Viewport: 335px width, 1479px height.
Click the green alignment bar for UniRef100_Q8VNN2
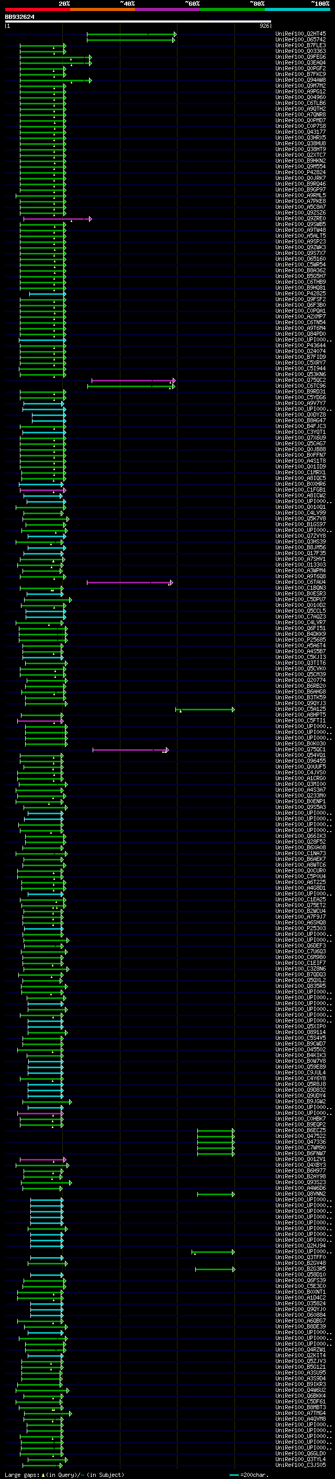click(216, 1194)
